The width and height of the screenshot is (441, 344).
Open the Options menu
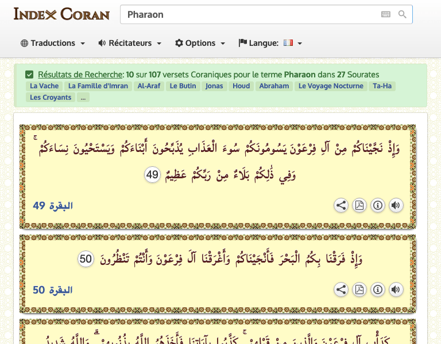coord(200,43)
